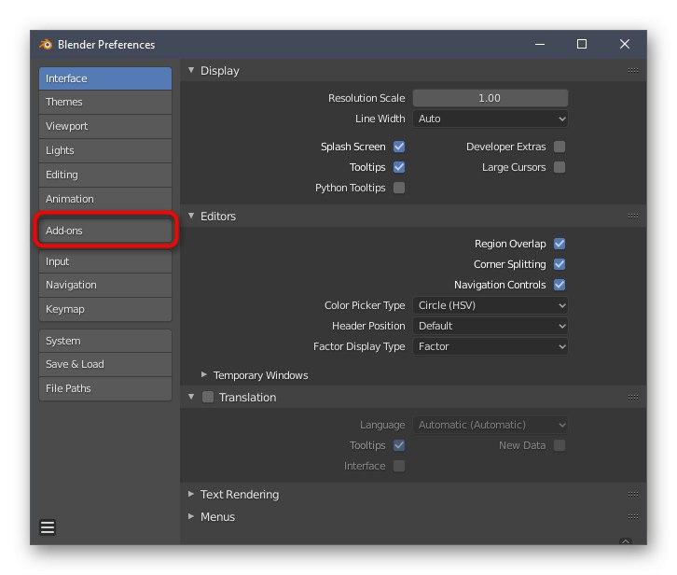The width and height of the screenshot is (677, 575).
Task: Grab the Menus panel drag handle
Action: tap(633, 517)
